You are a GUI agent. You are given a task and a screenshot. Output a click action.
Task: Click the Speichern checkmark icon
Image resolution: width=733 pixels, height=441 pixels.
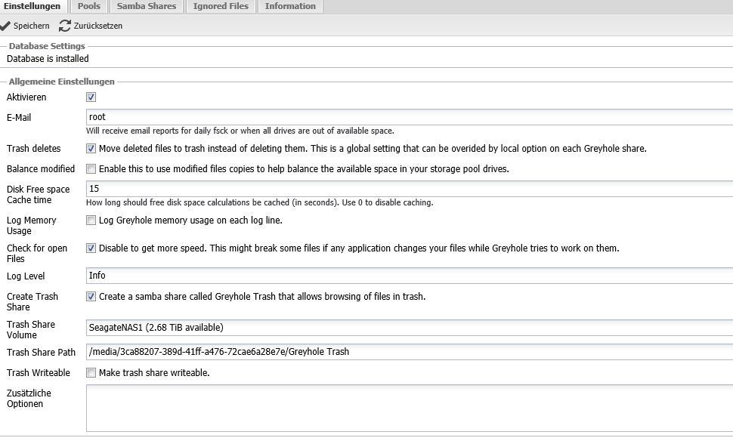click(6, 26)
